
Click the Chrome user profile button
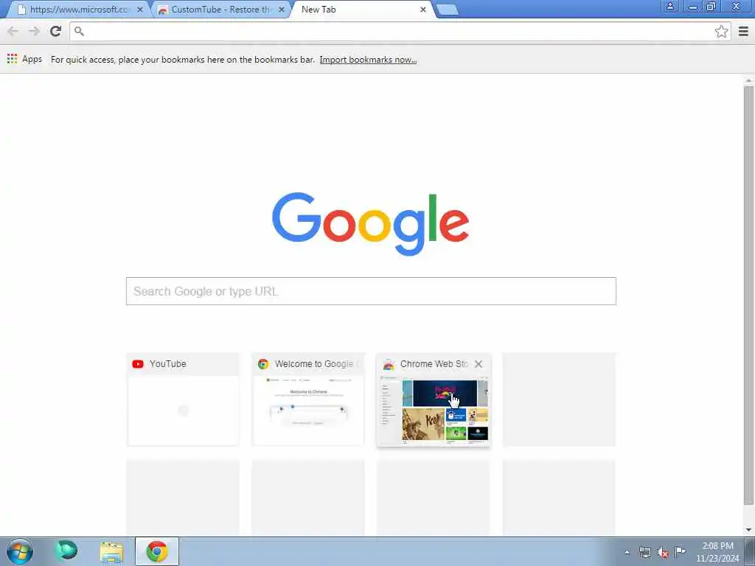pyautogui.click(x=669, y=6)
